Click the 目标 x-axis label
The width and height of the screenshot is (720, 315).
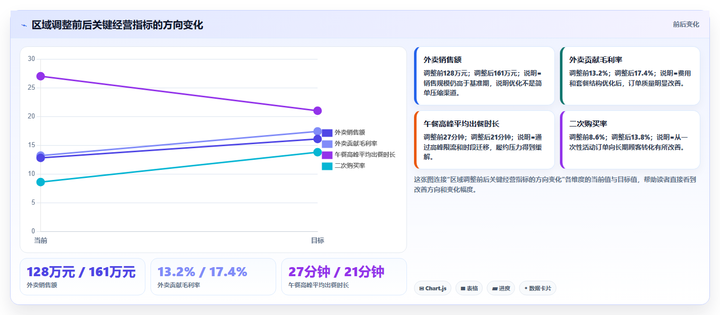[x=318, y=240]
